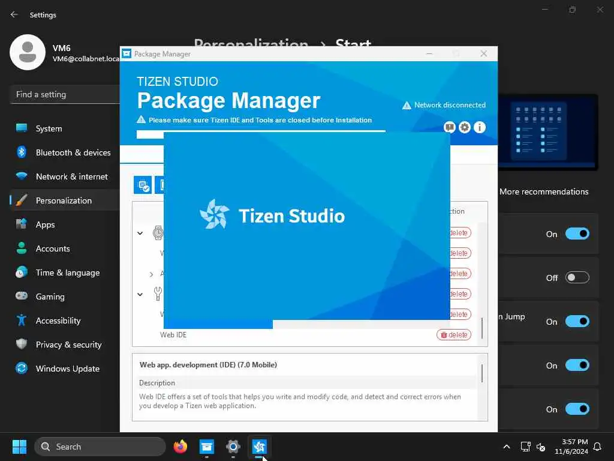
Task: Click the VM6 profile avatar
Action: point(28,52)
